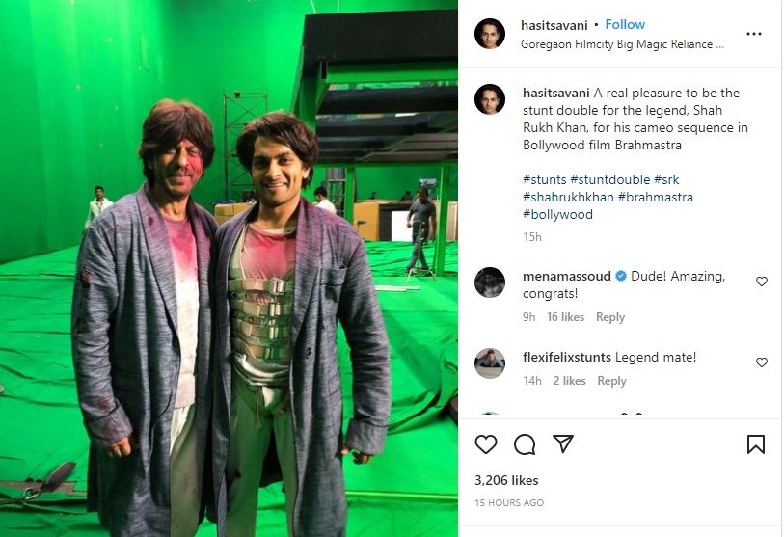Save post with bookmark icon

click(x=755, y=444)
